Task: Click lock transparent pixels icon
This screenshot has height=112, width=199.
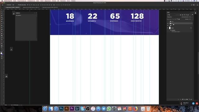Action: [x=172, y=19]
